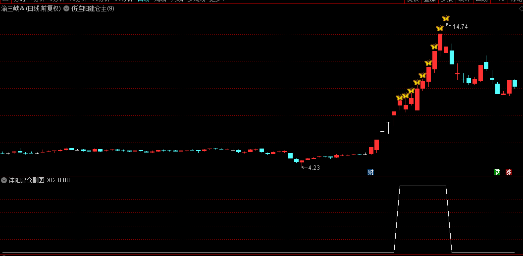Click the indicator name 仿连阳建仓主(9)
The height and width of the screenshot is (256, 523).
[93, 9]
